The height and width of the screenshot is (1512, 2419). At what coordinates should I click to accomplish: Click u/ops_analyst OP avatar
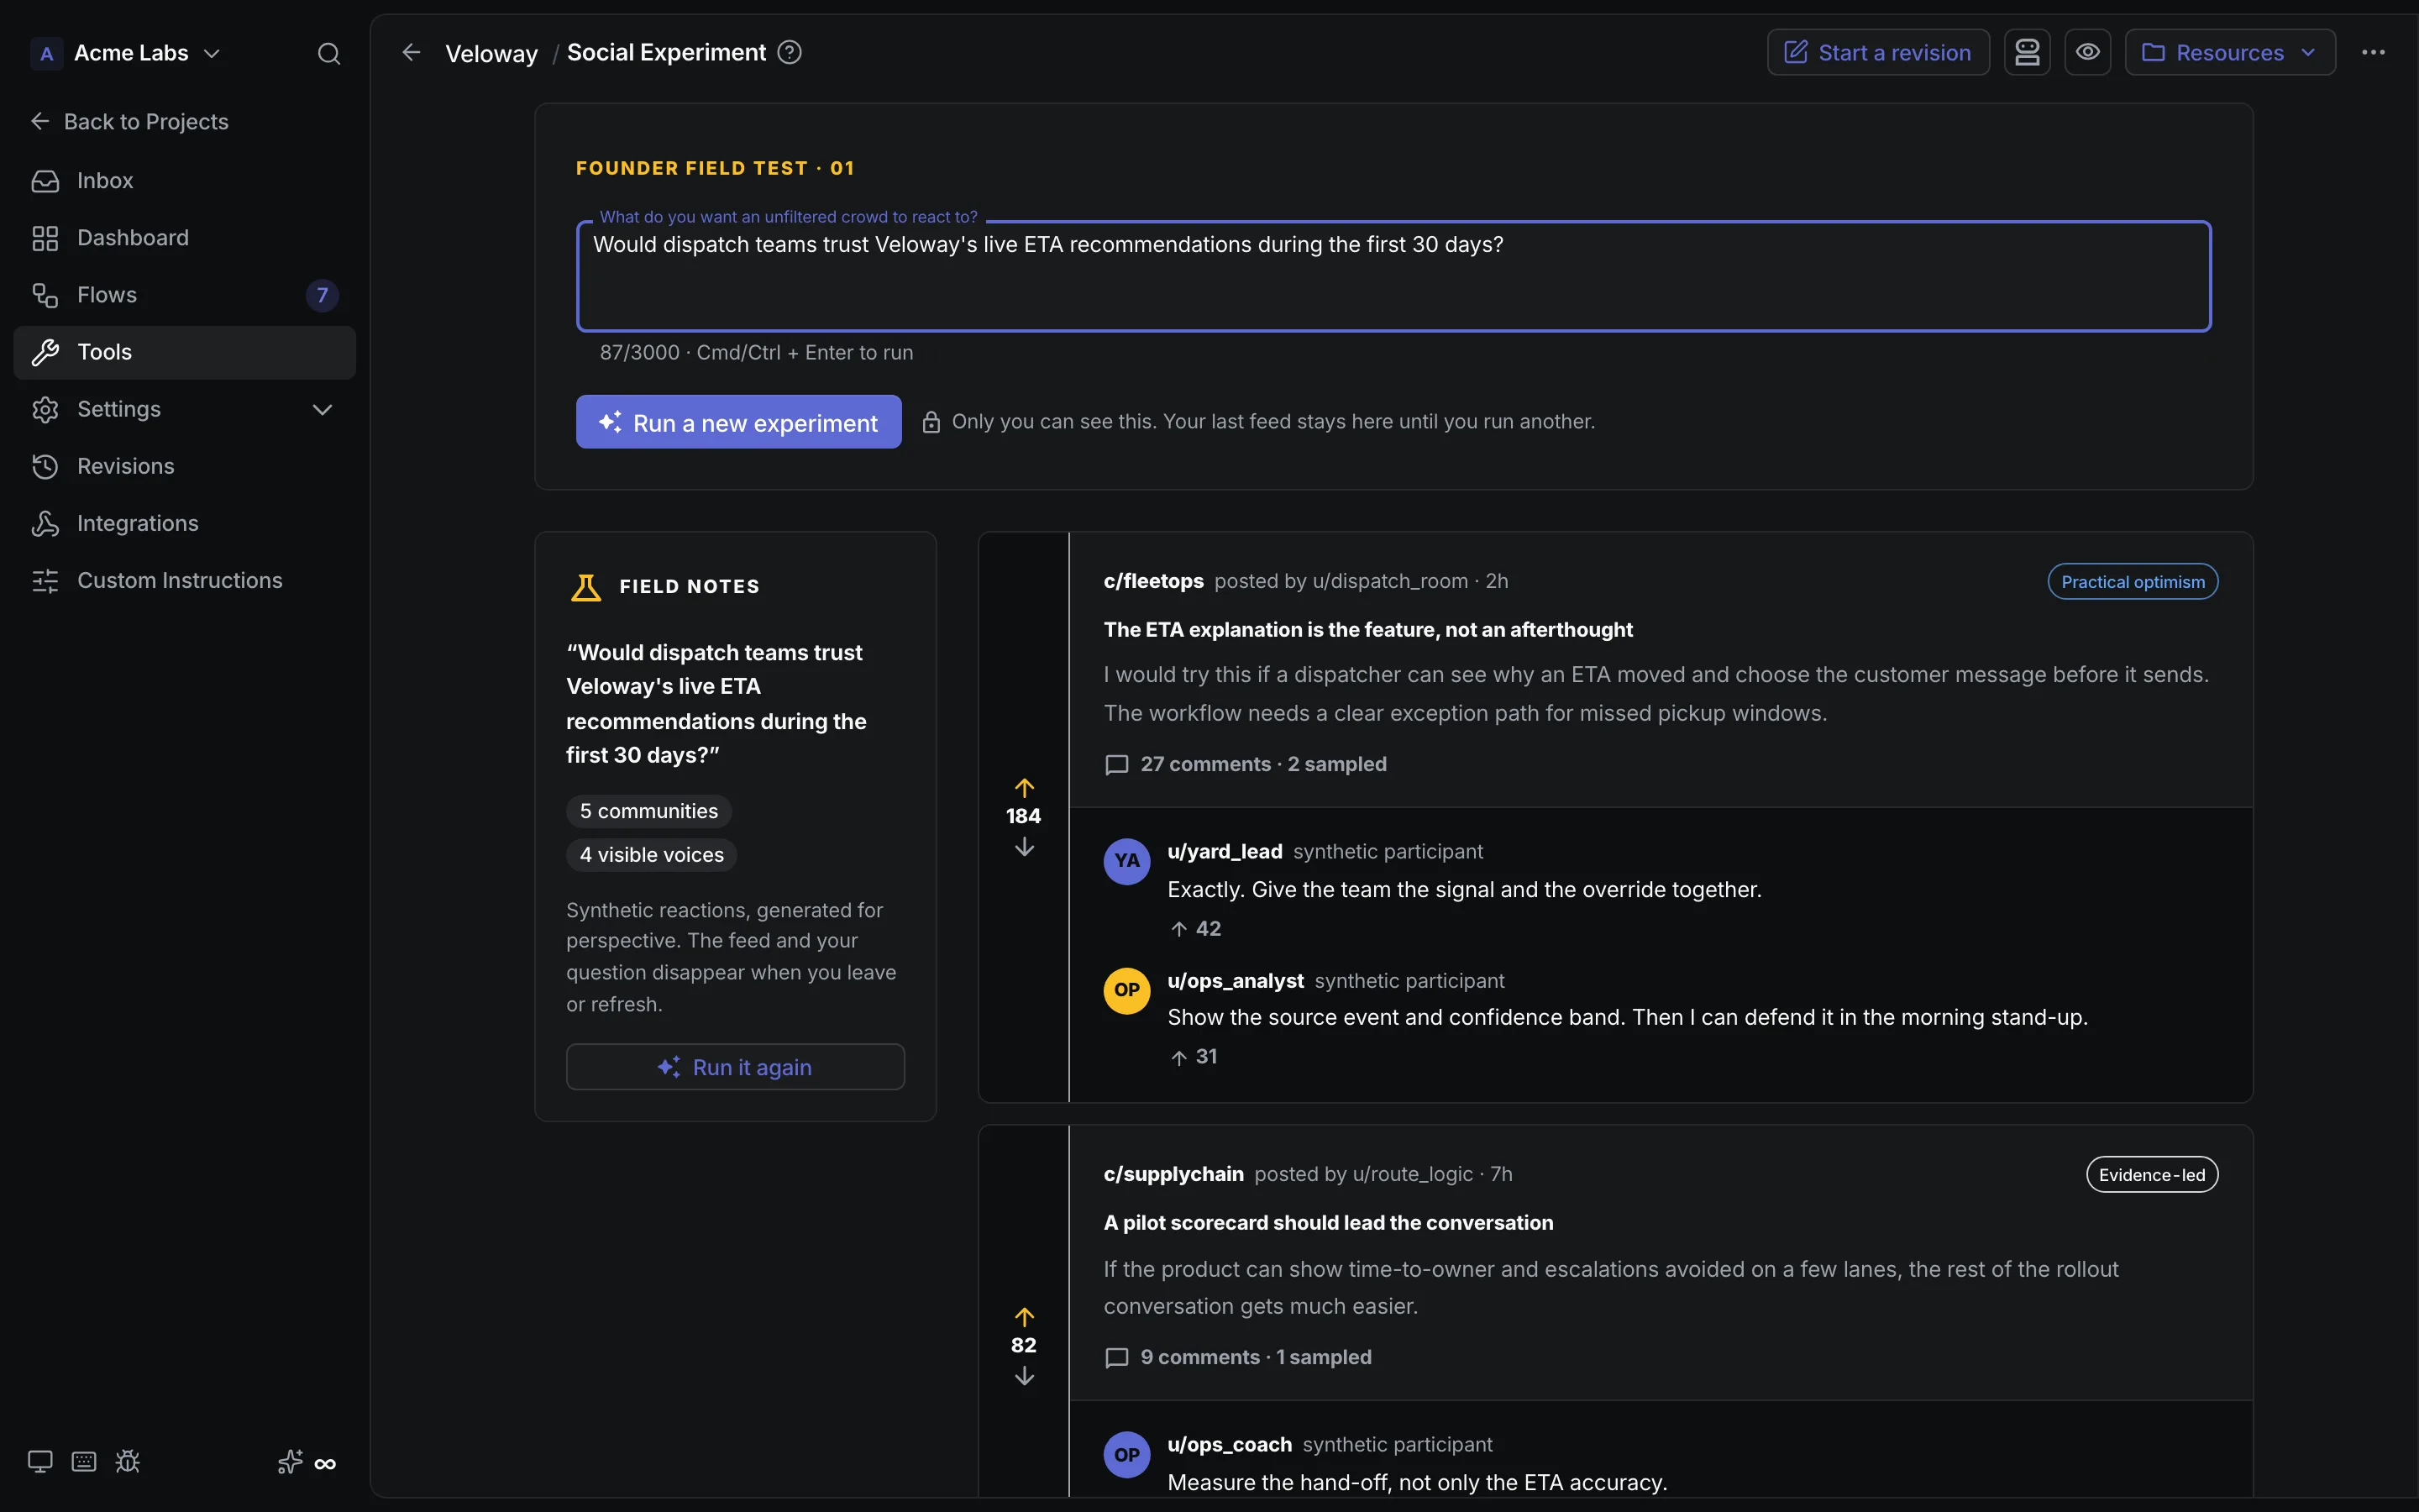click(1126, 990)
